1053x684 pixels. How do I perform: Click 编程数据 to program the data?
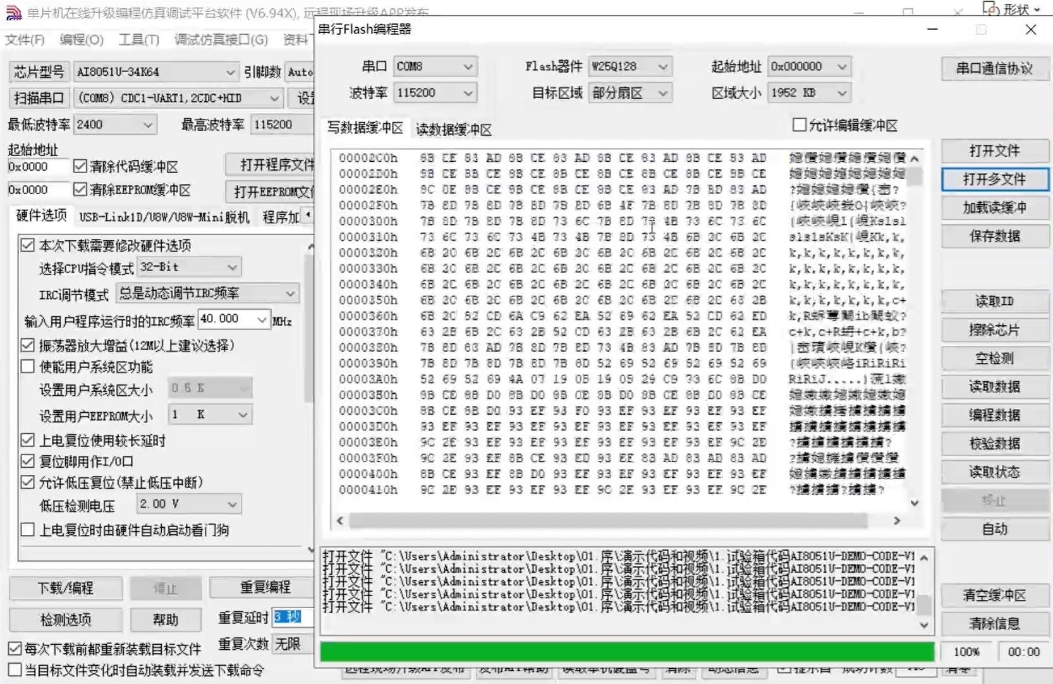tap(994, 415)
